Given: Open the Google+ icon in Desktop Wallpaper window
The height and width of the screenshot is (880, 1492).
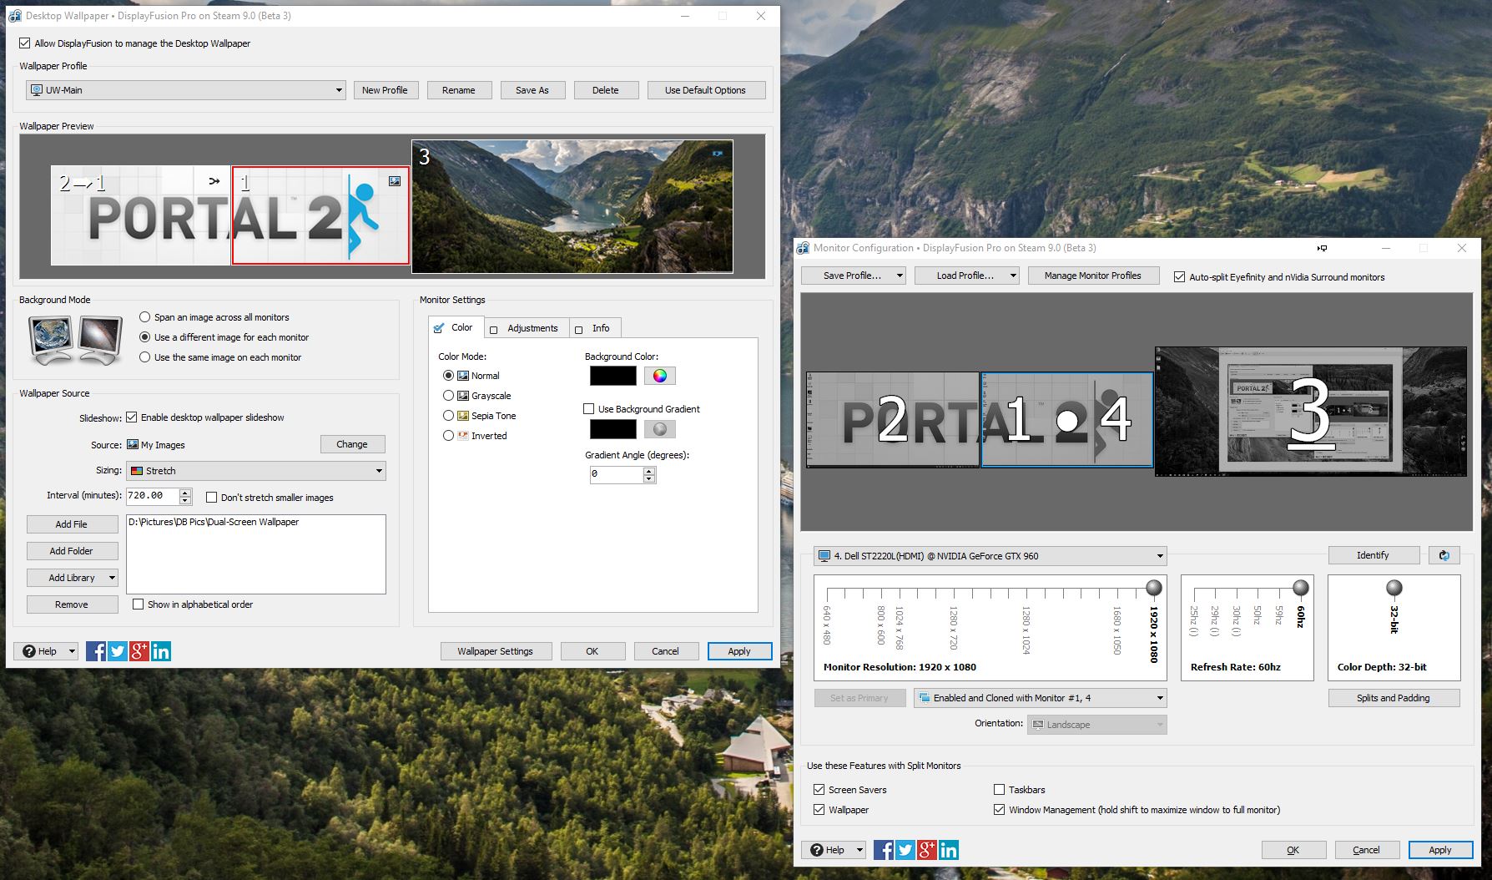Looking at the screenshot, I should pos(139,651).
